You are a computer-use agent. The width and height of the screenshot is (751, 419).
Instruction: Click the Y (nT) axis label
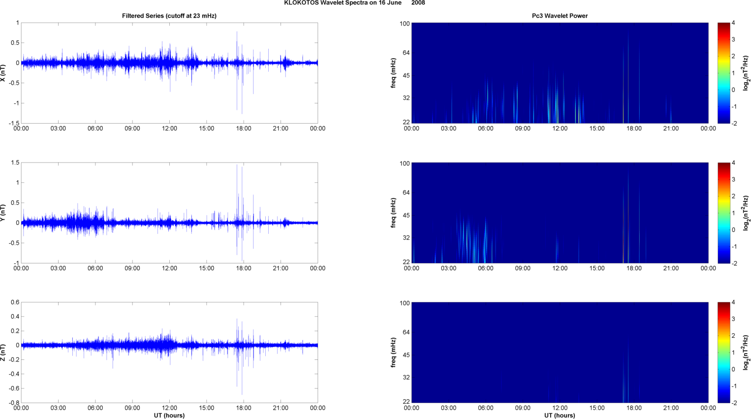(x=3, y=213)
